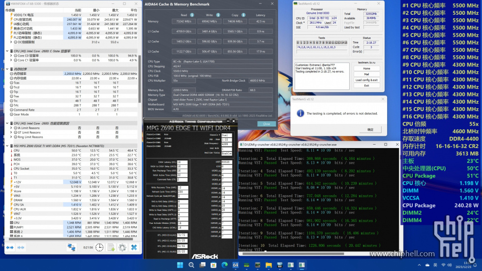Click the Memory Read value 73242 MB/s in AIDA64
The image size is (482, 271).
[x=184, y=22]
